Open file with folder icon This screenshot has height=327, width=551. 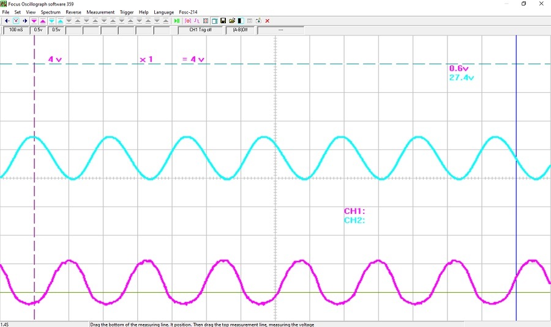(x=232, y=21)
